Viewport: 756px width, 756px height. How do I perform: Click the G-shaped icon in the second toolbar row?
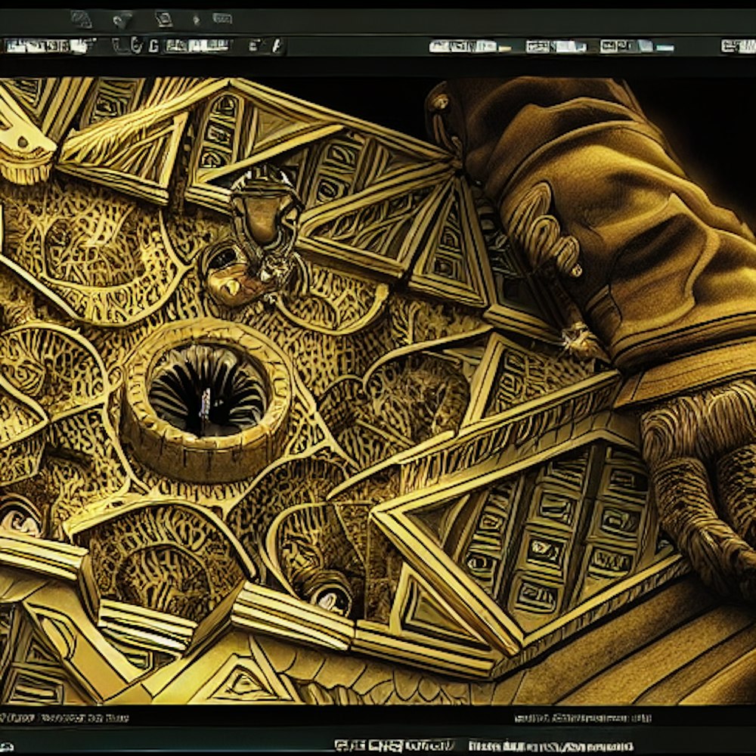(x=153, y=46)
